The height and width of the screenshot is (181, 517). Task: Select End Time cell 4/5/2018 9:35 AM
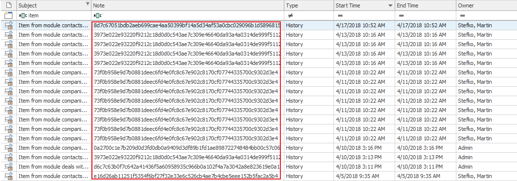(x=426, y=176)
